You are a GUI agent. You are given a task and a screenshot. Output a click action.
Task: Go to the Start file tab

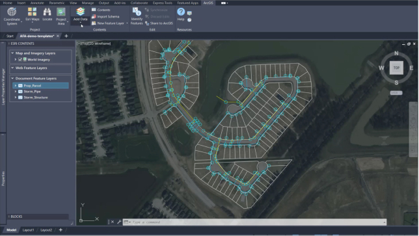coord(10,36)
